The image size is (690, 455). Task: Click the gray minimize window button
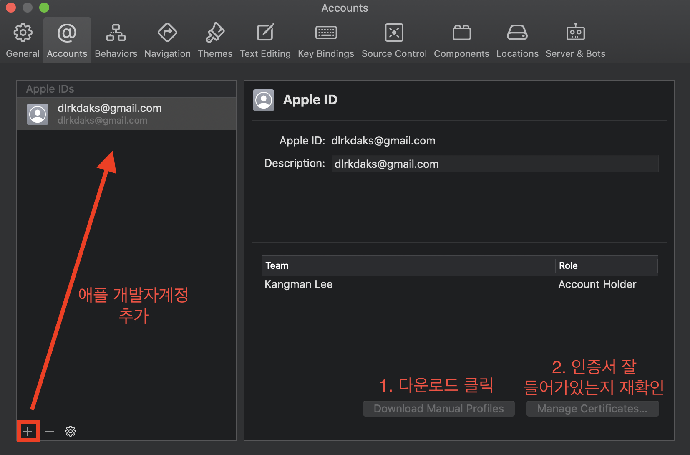(27, 8)
